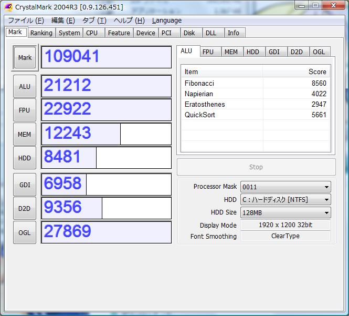Run the OGL benchmark button
The width and height of the screenshot is (349, 316).
[x=25, y=232]
